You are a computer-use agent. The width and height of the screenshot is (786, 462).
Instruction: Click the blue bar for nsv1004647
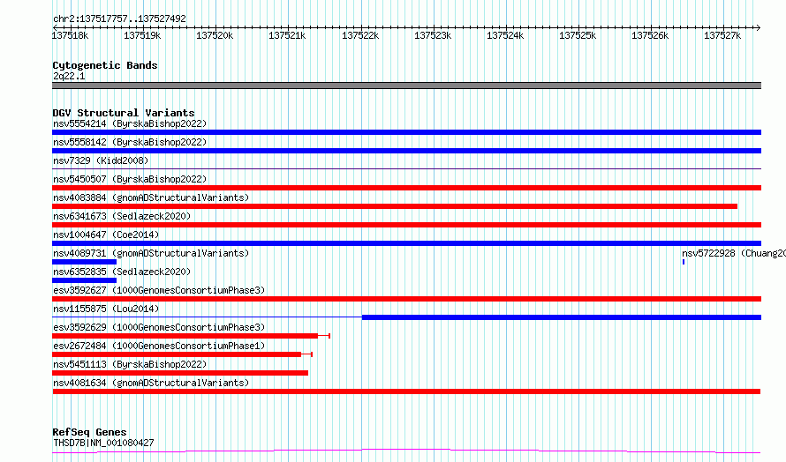coord(406,243)
